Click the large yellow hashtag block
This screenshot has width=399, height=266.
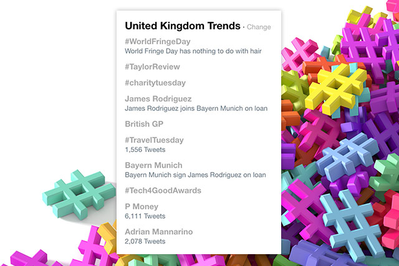point(336,88)
